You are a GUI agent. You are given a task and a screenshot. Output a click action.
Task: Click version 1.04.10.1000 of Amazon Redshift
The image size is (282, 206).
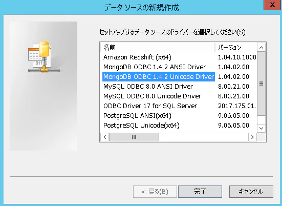click(x=237, y=57)
